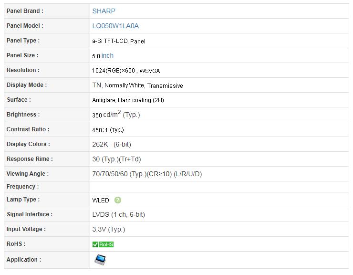Image resolution: width=353 pixels, height=275 pixels.
Task: Click the empty Frequency value cell
Action: point(219,187)
